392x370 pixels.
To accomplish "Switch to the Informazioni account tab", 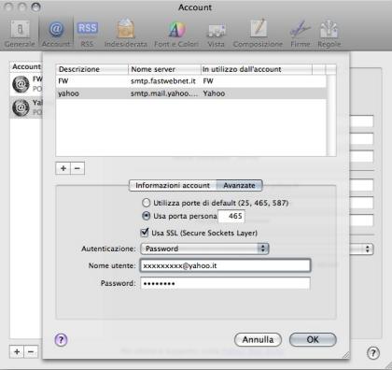I will coord(173,185).
